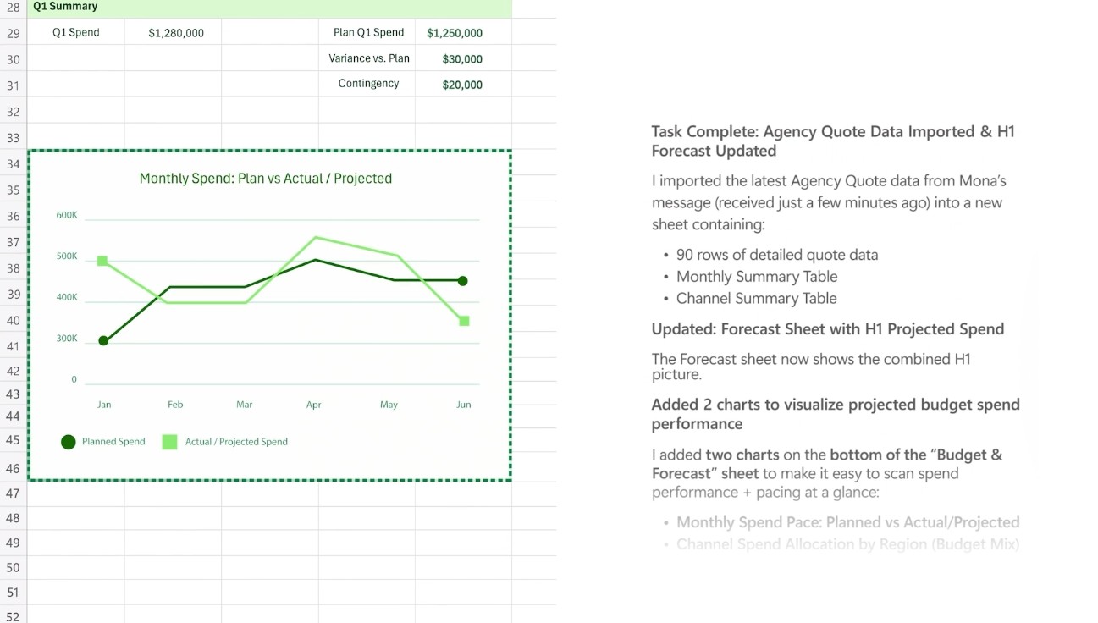Click the Actual/Projected June square marker
The width and height of the screenshot is (1098, 623).
[x=464, y=321]
